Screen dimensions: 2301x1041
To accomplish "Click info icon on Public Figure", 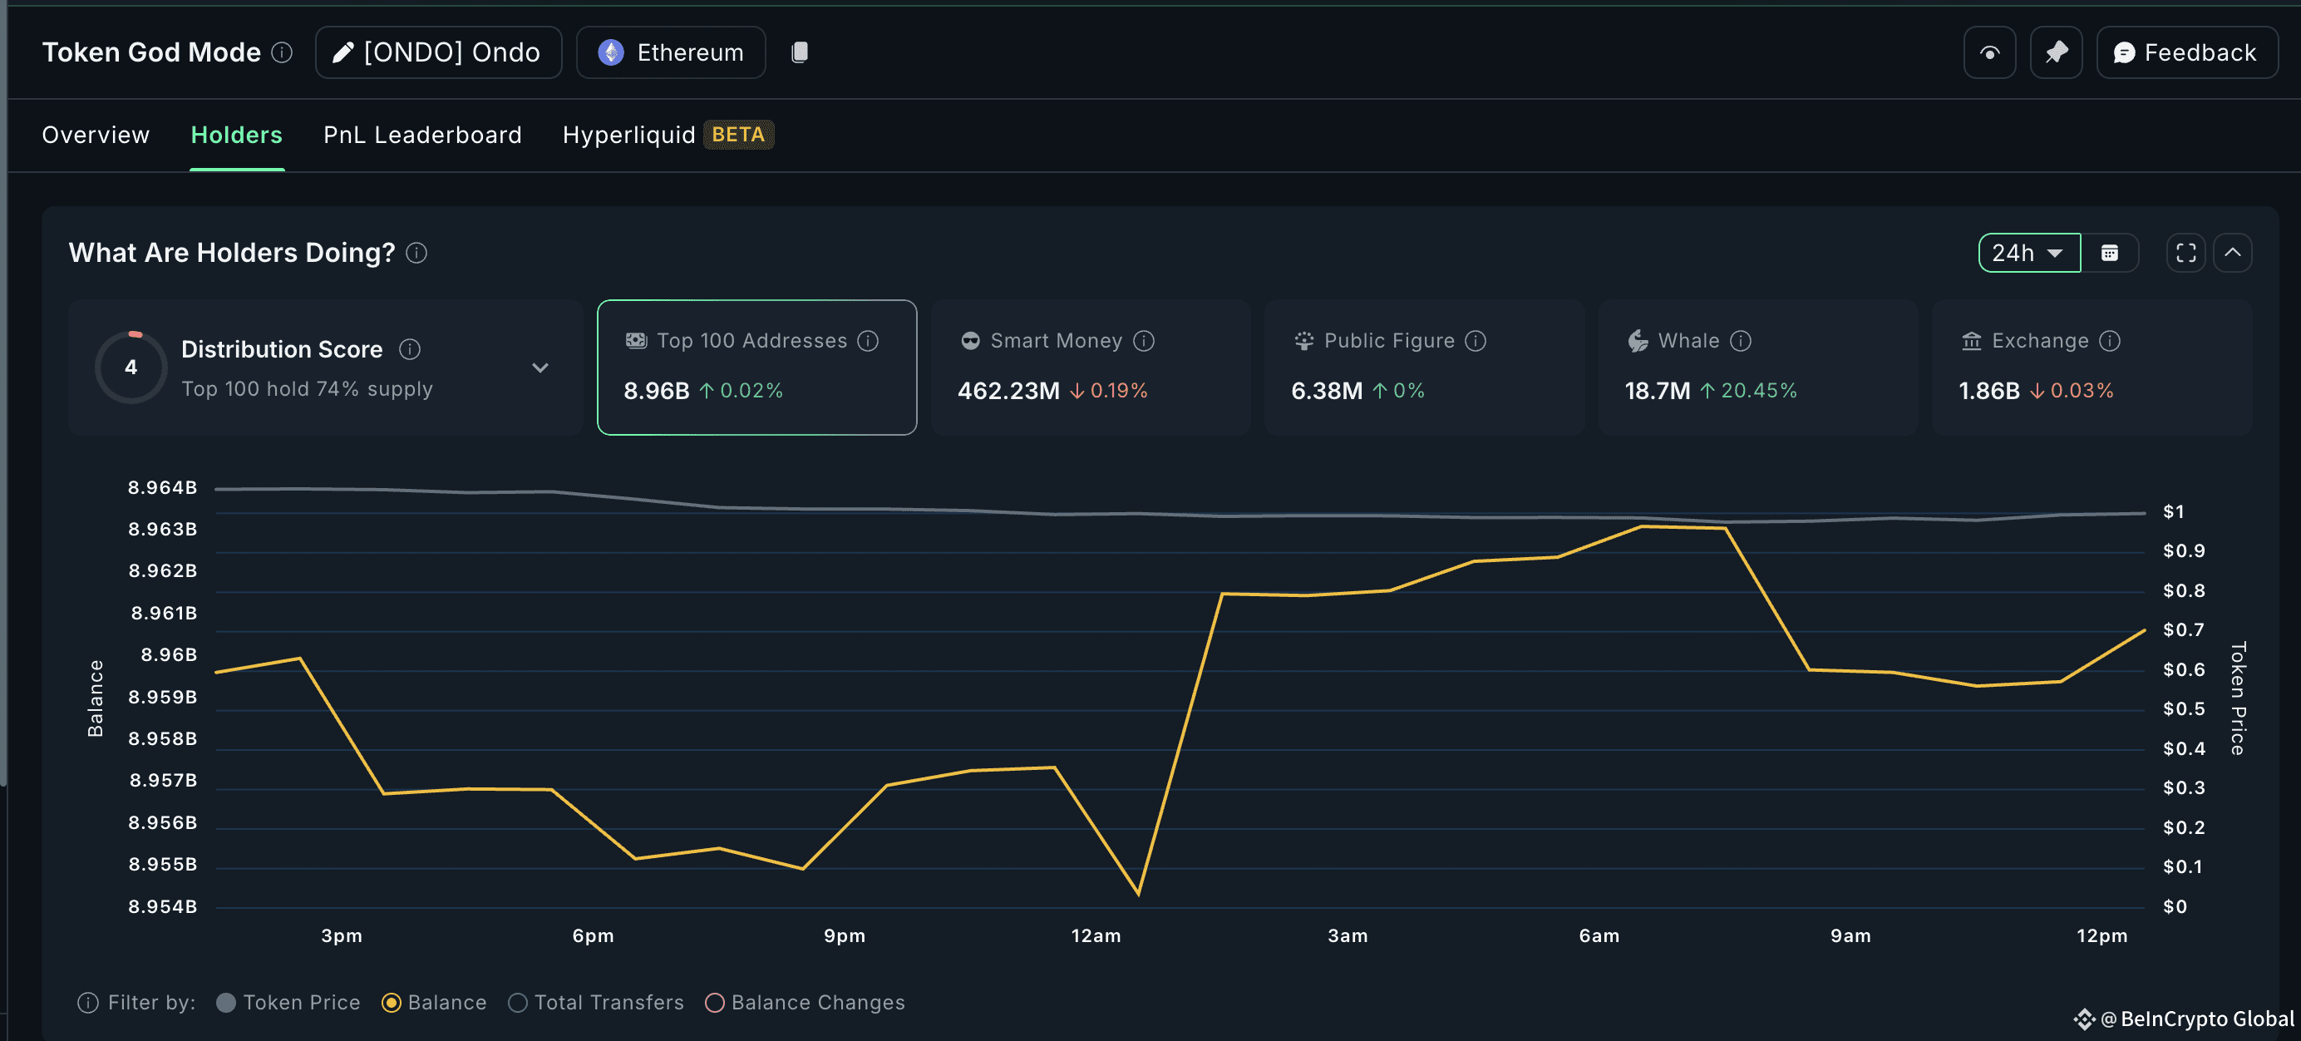I will tap(1476, 342).
